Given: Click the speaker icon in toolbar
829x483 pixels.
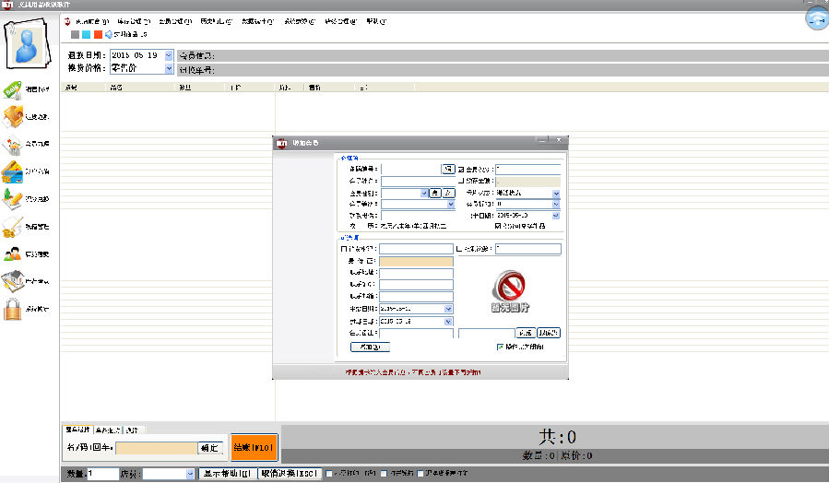Looking at the screenshot, I should pyautogui.click(x=109, y=35).
